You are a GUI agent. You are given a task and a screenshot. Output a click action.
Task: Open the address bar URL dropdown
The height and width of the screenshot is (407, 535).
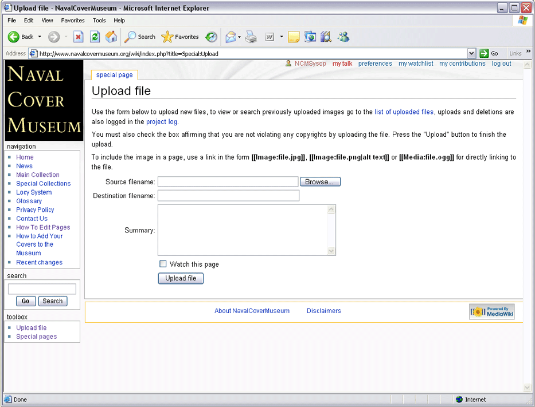coord(471,53)
